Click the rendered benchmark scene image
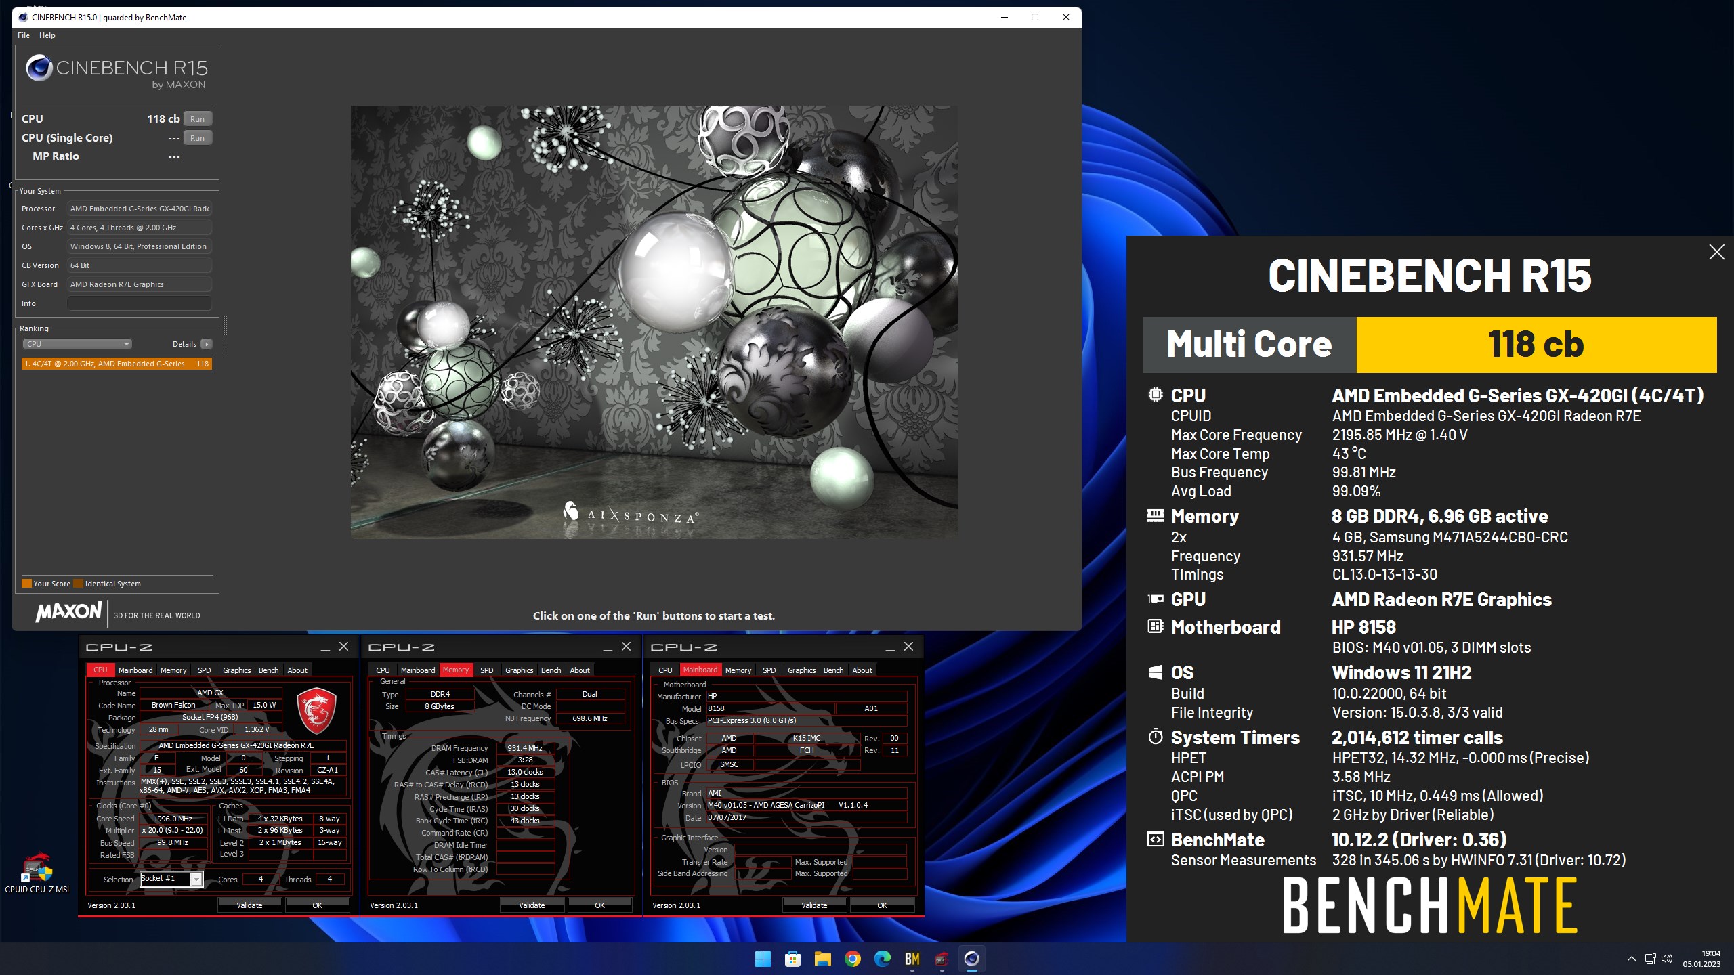The width and height of the screenshot is (1734, 975). point(654,322)
